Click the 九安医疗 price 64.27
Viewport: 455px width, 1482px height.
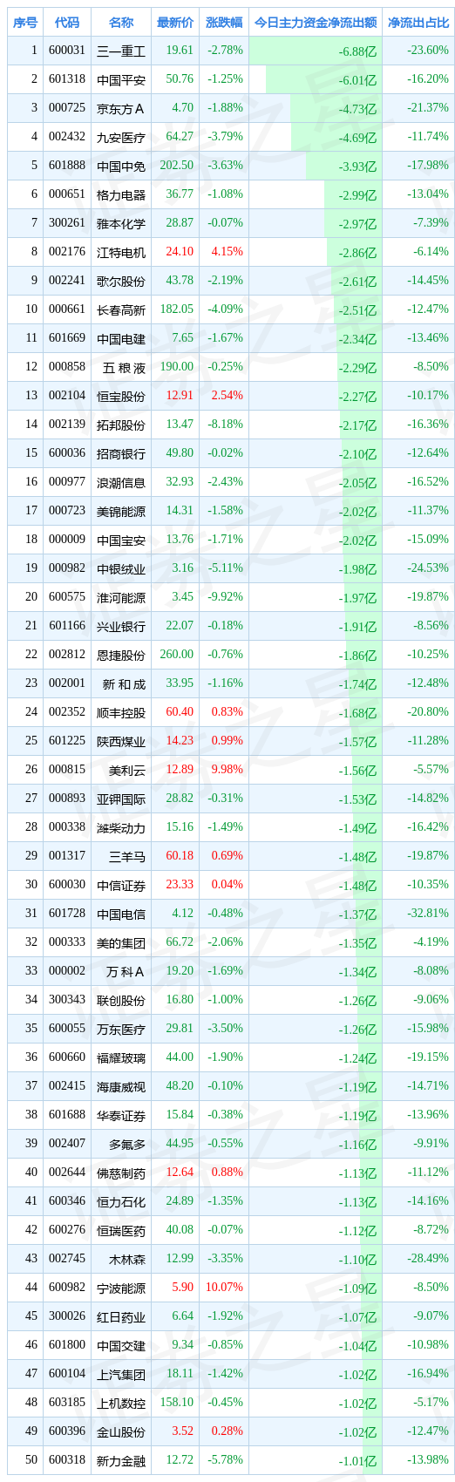pyautogui.click(x=180, y=137)
